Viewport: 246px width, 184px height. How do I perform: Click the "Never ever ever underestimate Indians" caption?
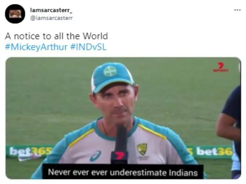point(123,172)
